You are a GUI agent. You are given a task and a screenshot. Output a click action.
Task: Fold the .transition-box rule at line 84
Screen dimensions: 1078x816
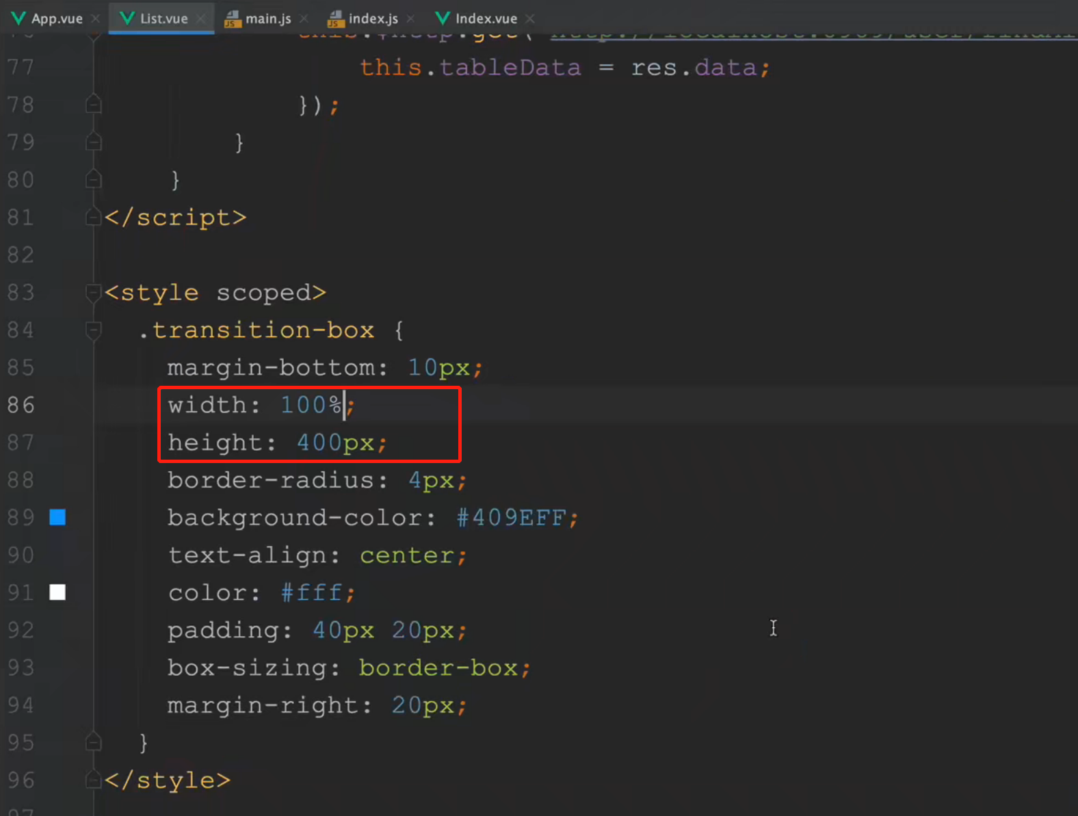[94, 330]
